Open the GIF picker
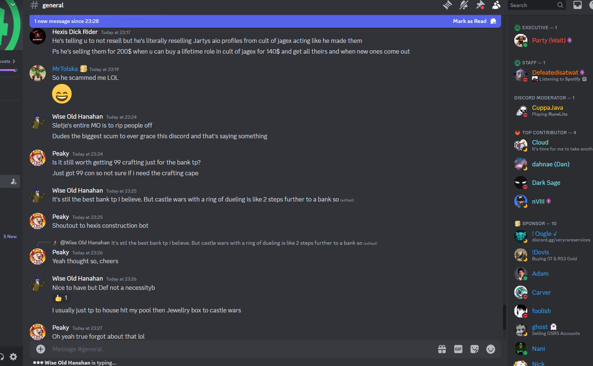The image size is (593, 366). [458, 349]
